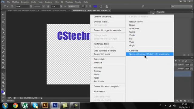Select the Gradient tool
The image size is (194, 109).
click(3, 56)
